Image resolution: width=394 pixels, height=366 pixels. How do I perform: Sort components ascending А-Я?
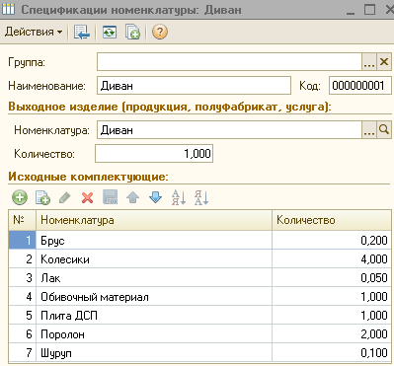[x=179, y=197]
